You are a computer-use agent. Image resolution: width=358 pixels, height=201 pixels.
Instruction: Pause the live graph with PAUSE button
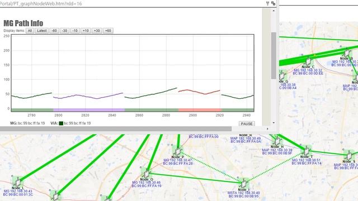247,124
